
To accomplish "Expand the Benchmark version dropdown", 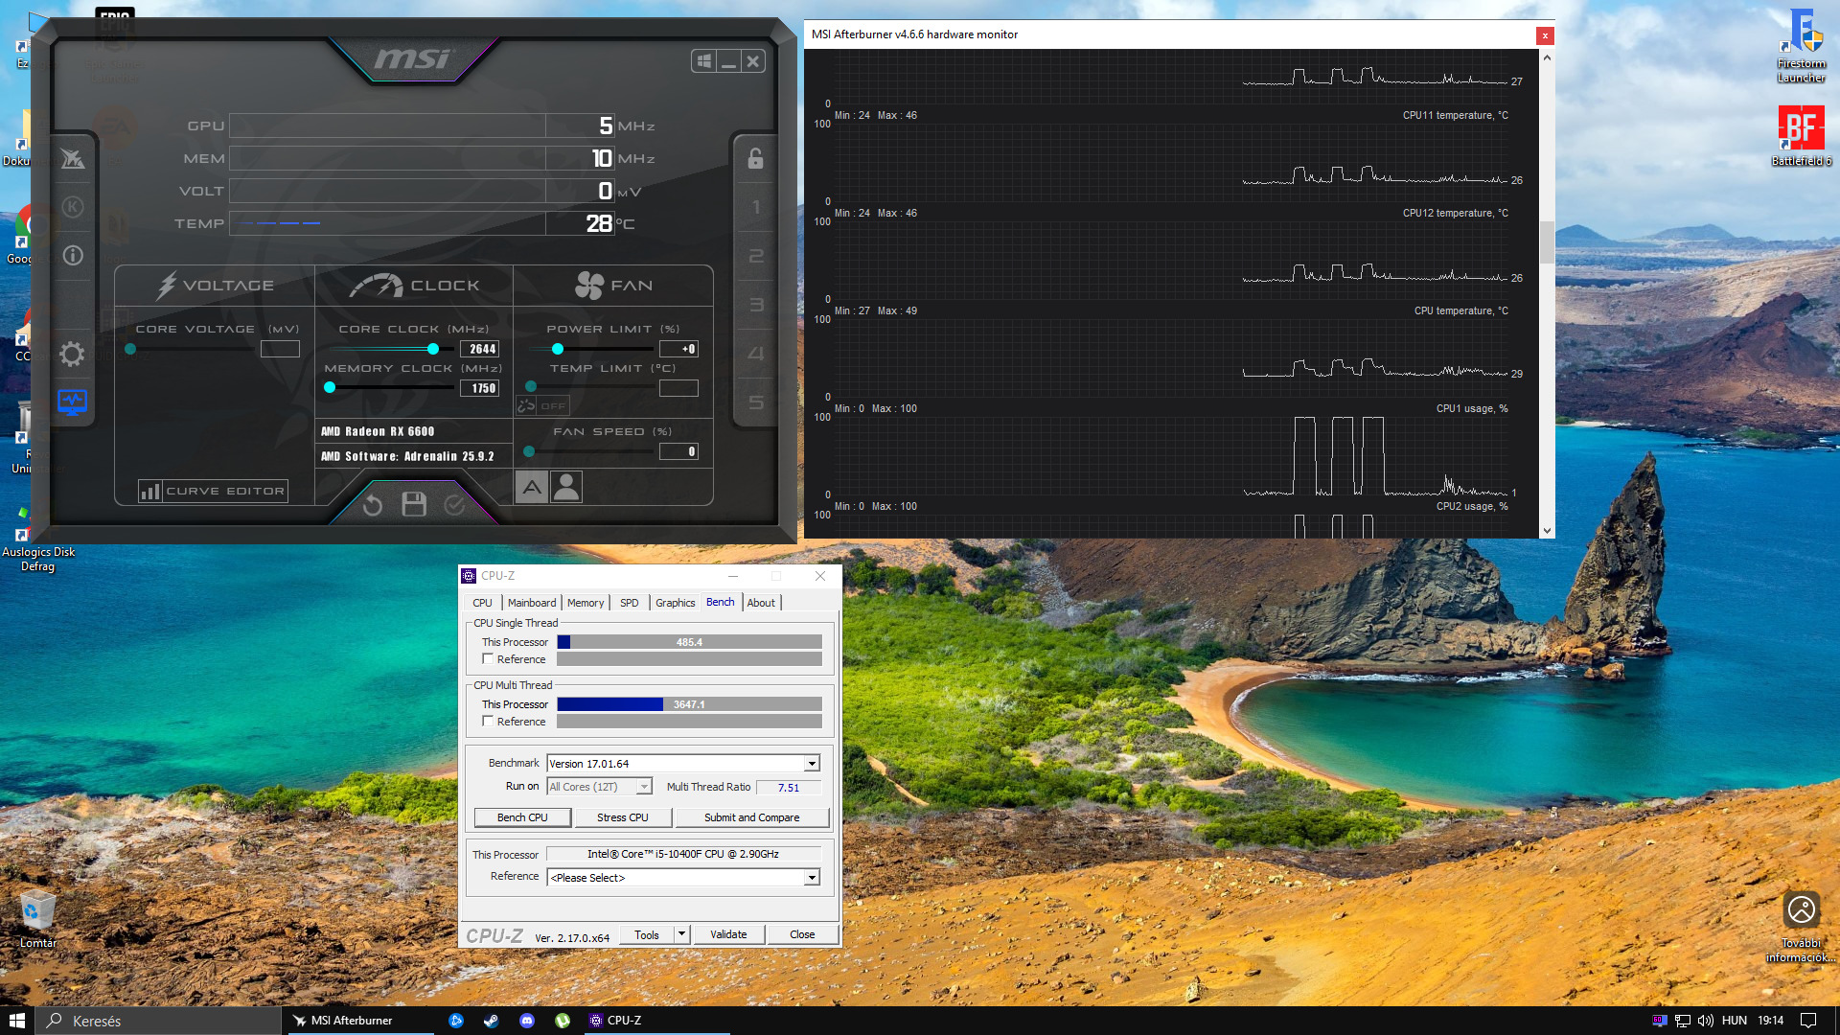I will point(812,764).
